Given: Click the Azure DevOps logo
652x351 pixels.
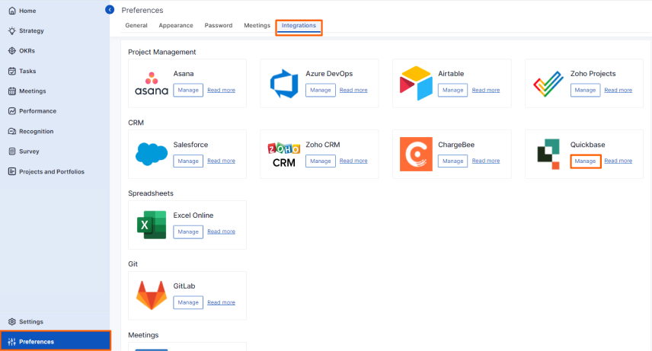Looking at the screenshot, I should click(x=284, y=84).
